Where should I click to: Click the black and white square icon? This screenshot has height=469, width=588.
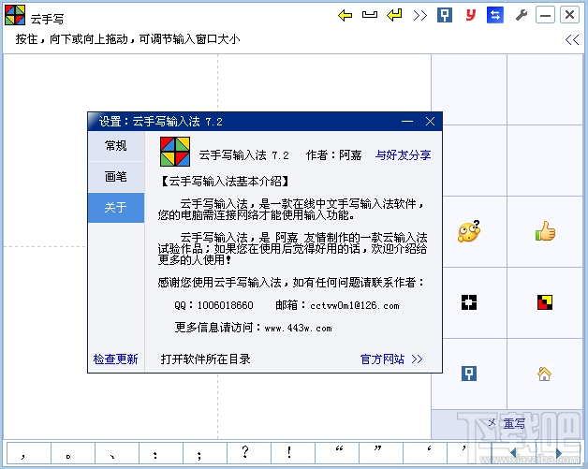(x=469, y=302)
